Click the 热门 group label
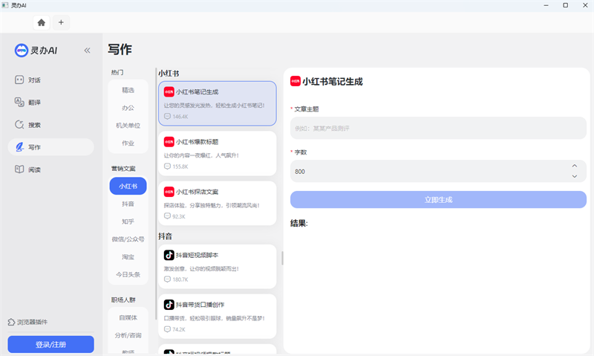The image size is (594, 356). click(x=117, y=72)
